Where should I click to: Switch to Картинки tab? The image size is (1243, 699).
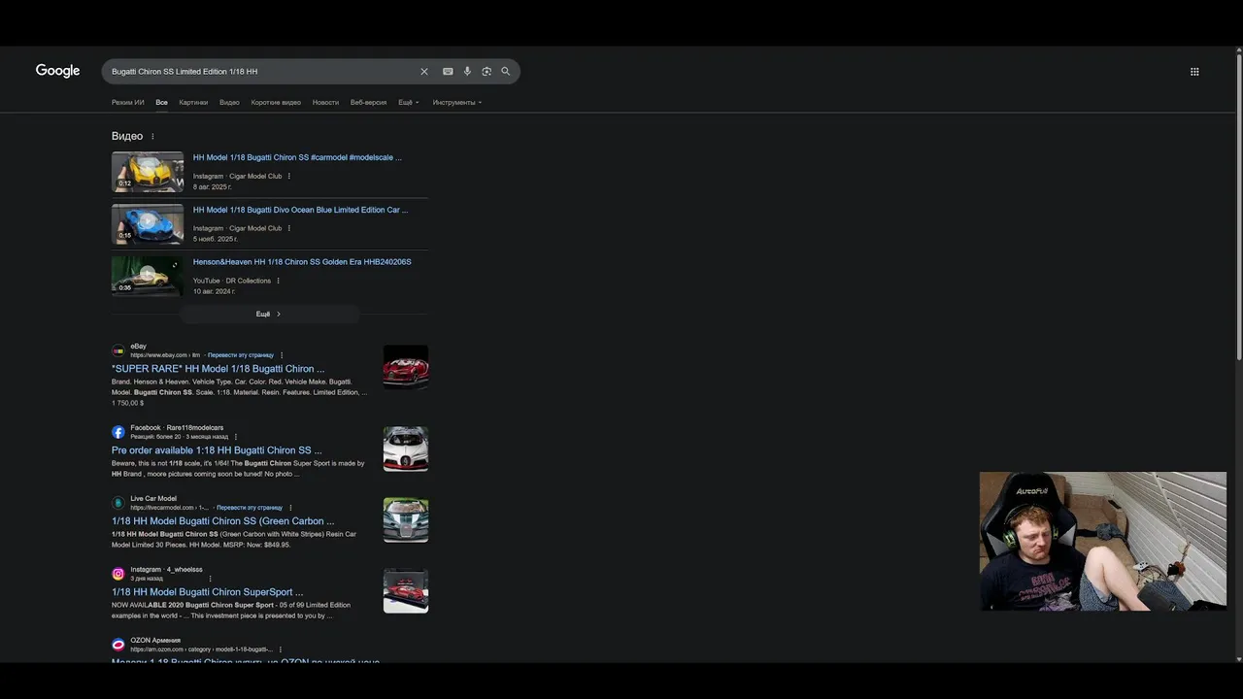193,102
